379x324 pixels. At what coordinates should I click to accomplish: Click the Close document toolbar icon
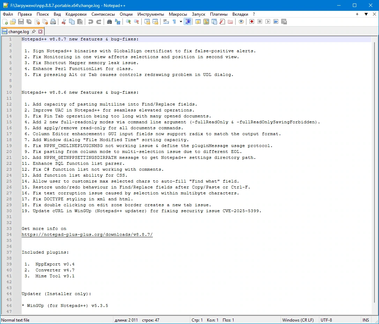coord(37,22)
